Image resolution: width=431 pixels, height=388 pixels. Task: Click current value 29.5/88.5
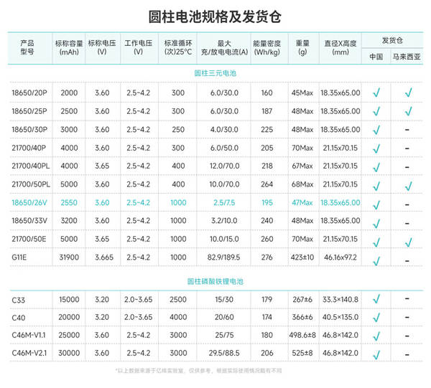[x=224, y=353]
